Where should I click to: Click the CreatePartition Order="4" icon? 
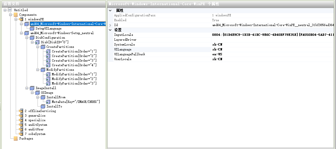click(48, 65)
